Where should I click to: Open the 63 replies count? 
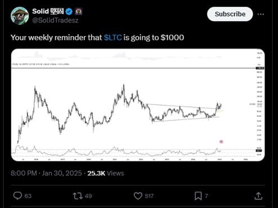28,196
